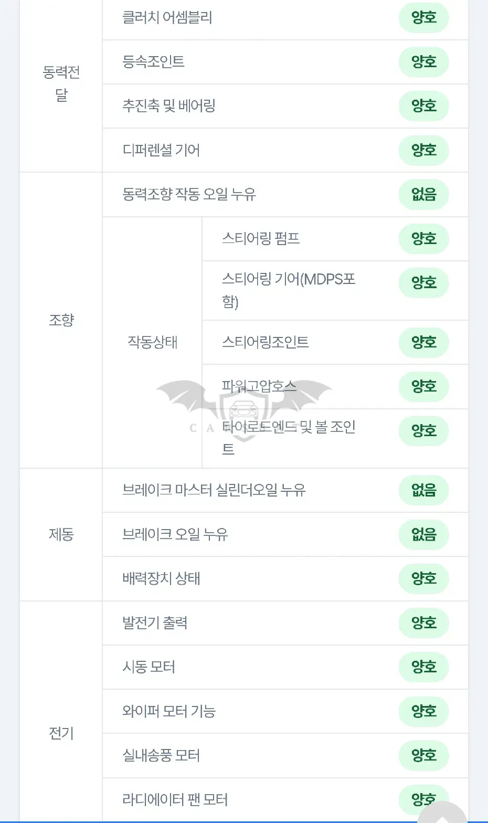Image resolution: width=488 pixels, height=823 pixels.
Task: Select the 추진축 및 베어링 row label
Action: [x=169, y=106]
